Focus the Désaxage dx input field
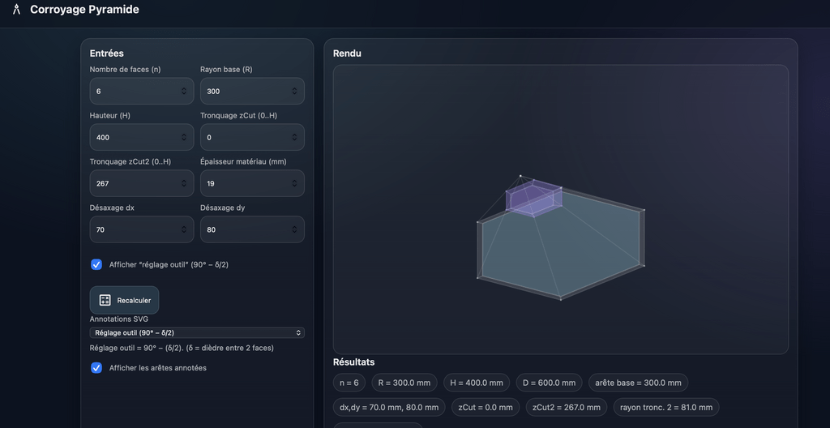Image resolution: width=830 pixels, height=428 pixels. point(134,230)
